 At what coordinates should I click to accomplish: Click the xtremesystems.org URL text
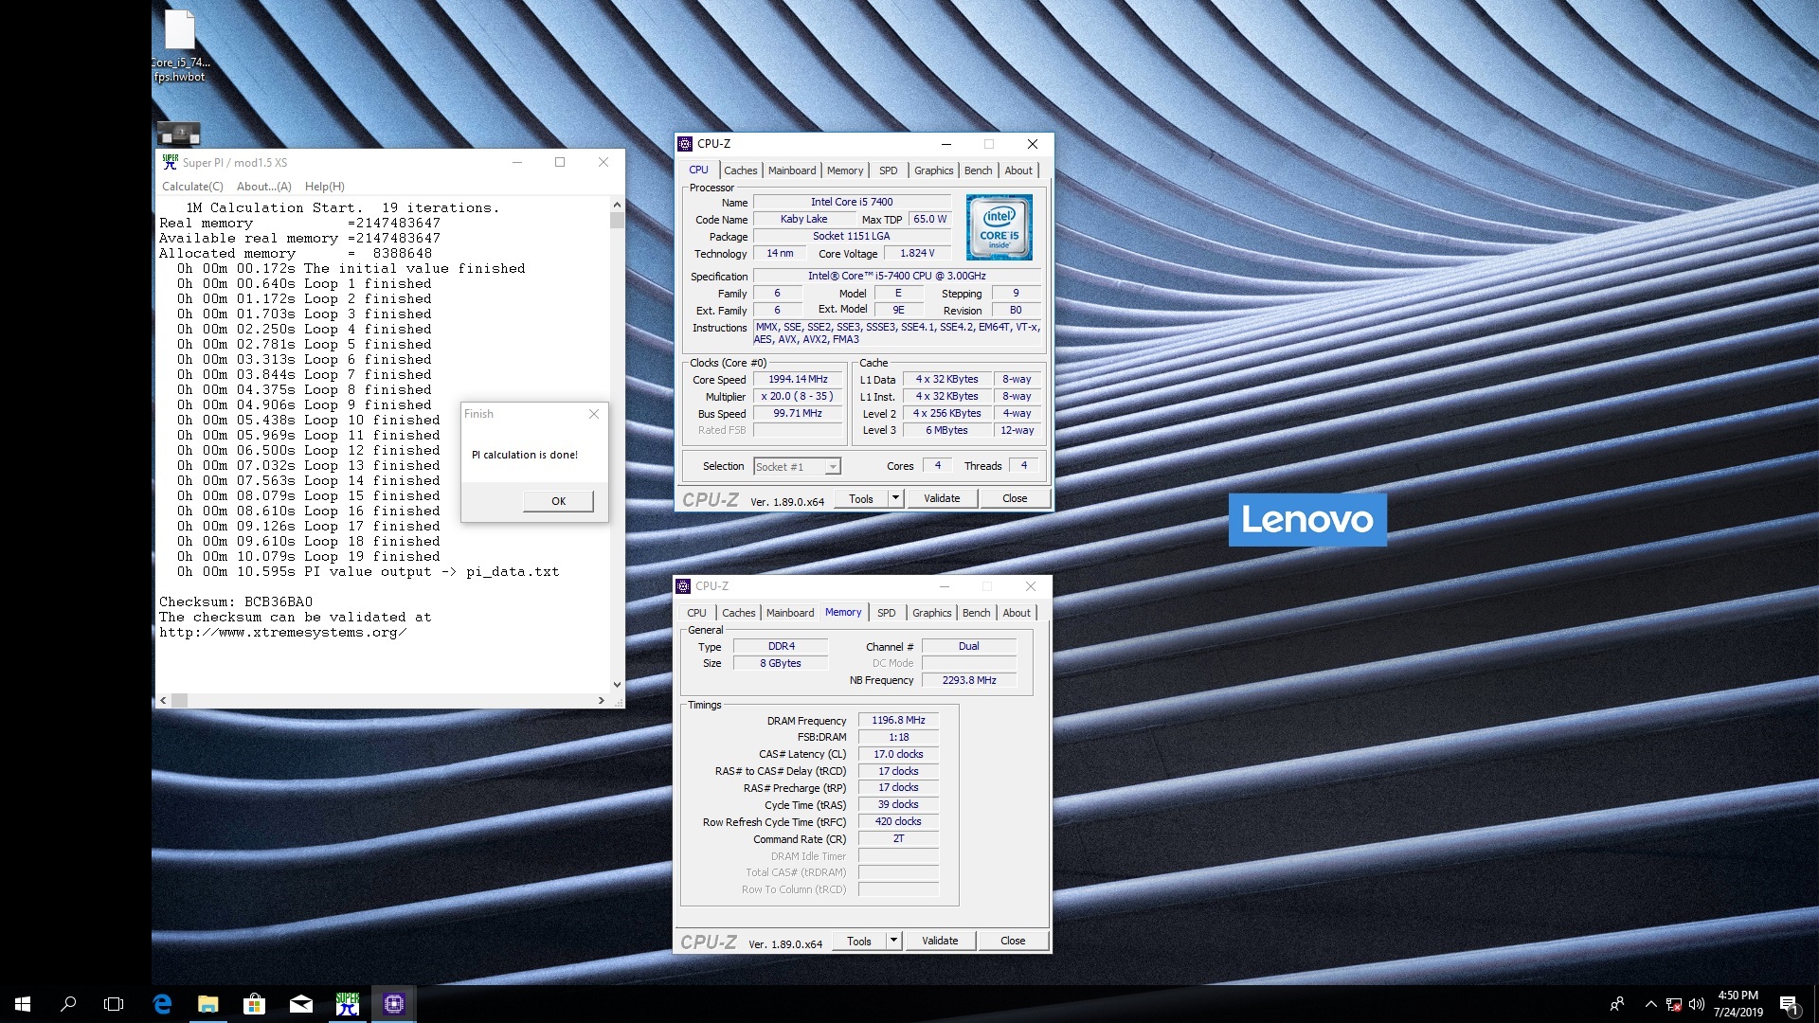pyautogui.click(x=282, y=632)
